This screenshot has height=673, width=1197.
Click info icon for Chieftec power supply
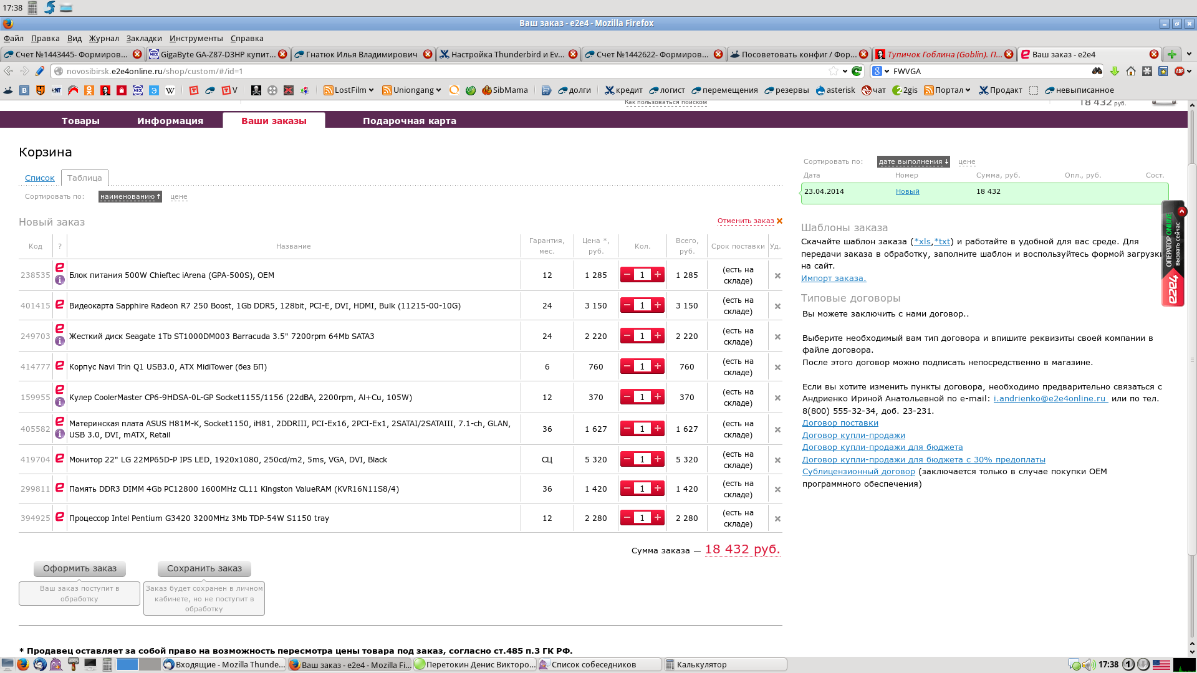(60, 280)
